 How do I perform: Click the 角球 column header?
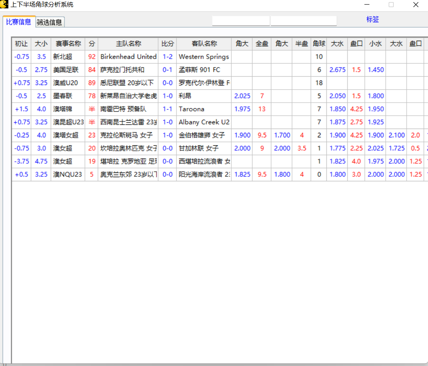coord(319,44)
